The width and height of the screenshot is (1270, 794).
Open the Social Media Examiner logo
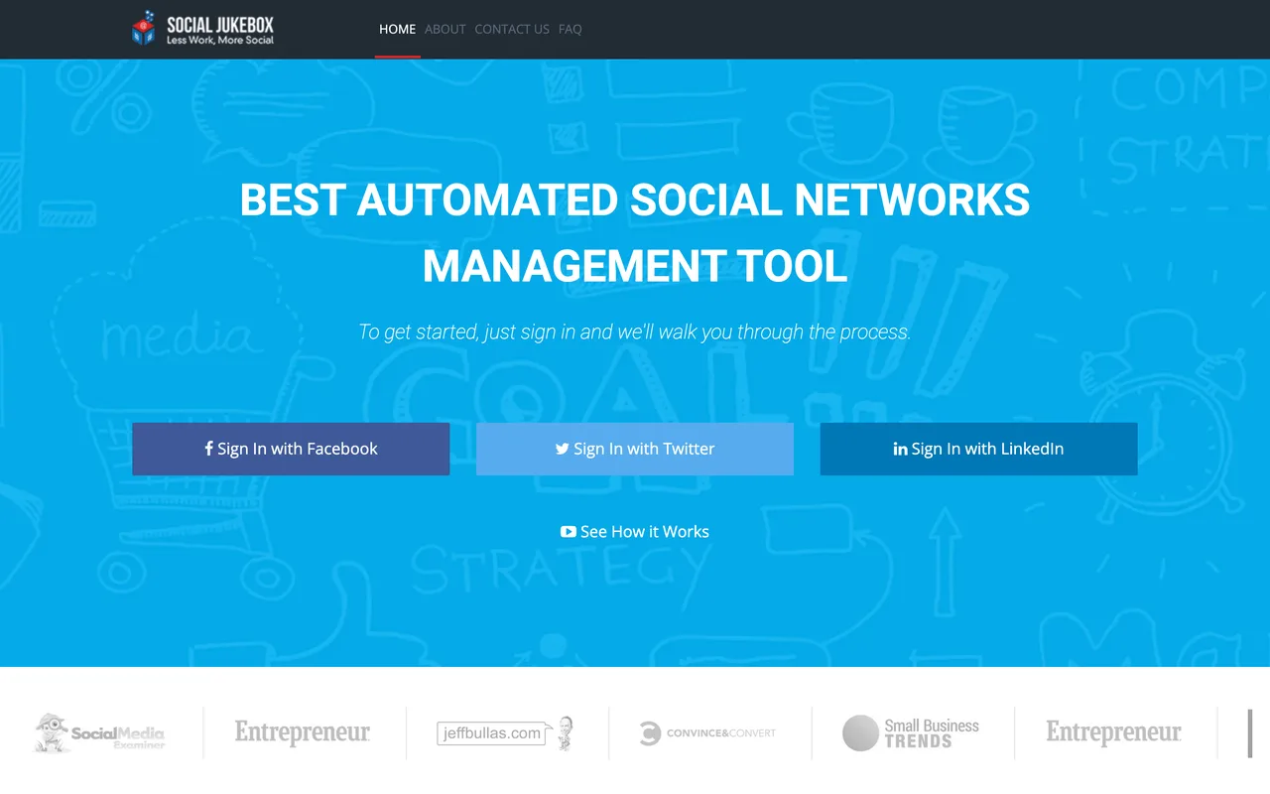100,733
